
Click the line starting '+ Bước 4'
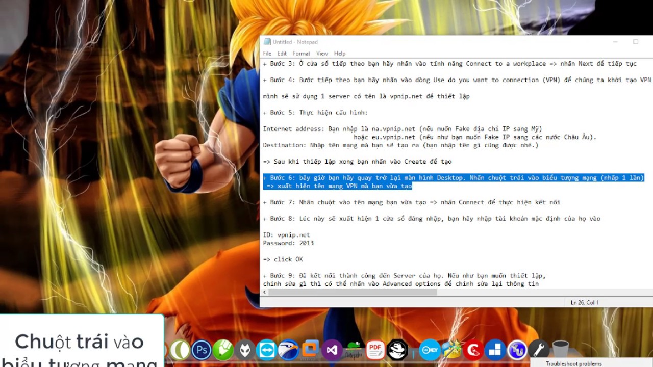pos(458,80)
